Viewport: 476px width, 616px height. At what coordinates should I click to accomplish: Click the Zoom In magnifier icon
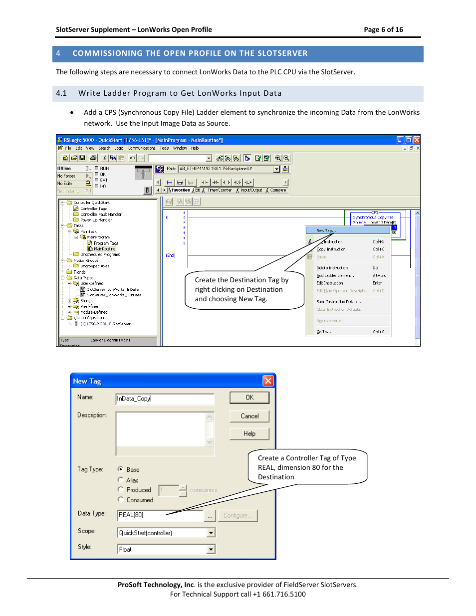(x=278, y=158)
